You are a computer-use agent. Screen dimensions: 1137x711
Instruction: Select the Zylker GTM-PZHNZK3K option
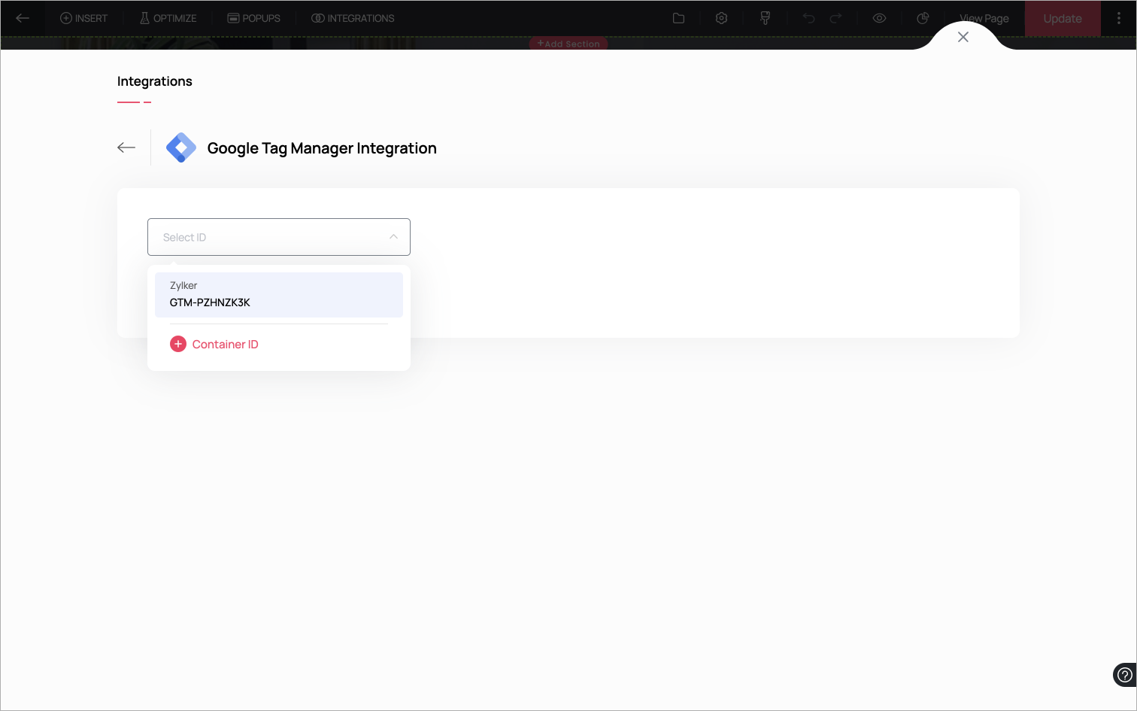(x=279, y=294)
